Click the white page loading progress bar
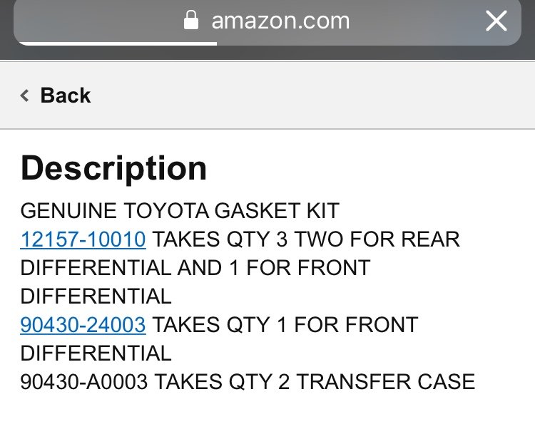 point(118,43)
